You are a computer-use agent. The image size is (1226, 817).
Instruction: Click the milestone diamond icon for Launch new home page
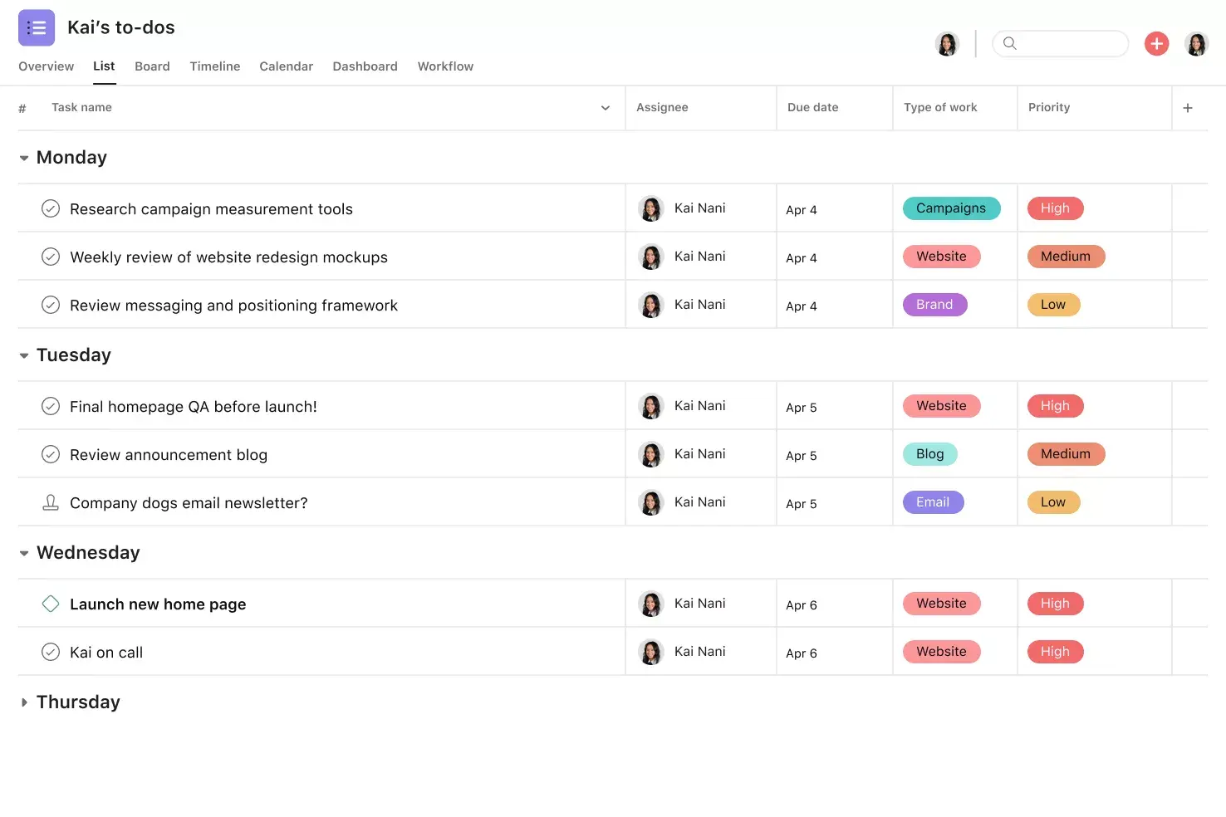click(51, 604)
